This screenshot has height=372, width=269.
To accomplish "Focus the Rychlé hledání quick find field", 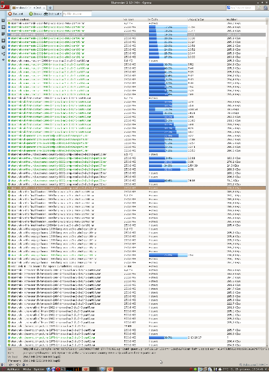I will (x=77, y=14).
